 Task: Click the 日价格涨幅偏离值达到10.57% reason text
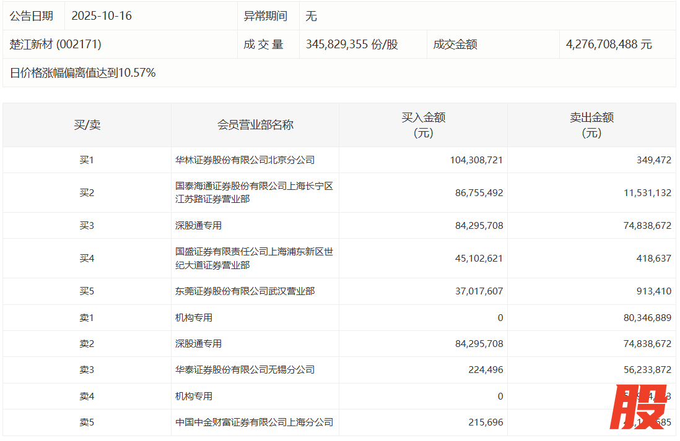[83, 73]
